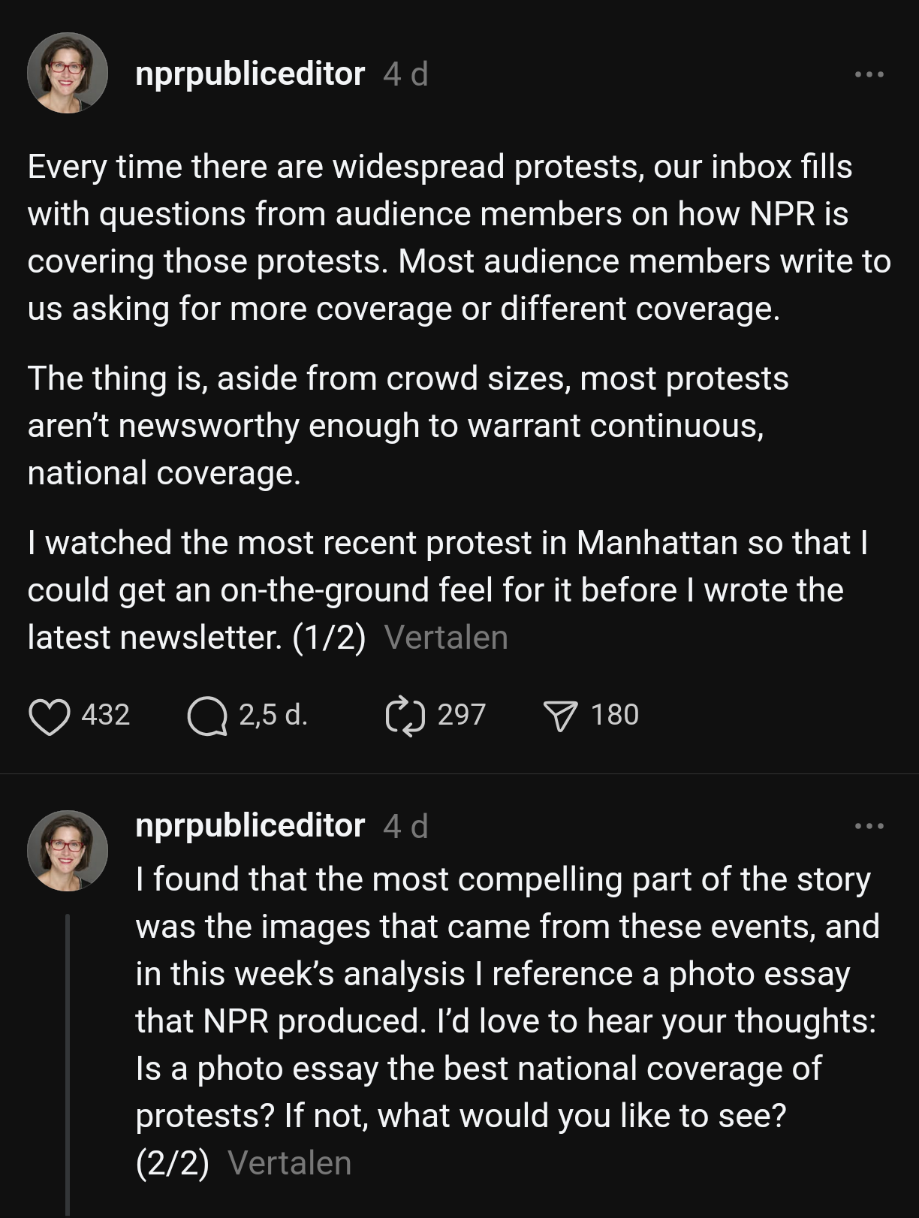
Task: Translate the first post with Vertalen
Action: 446,638
